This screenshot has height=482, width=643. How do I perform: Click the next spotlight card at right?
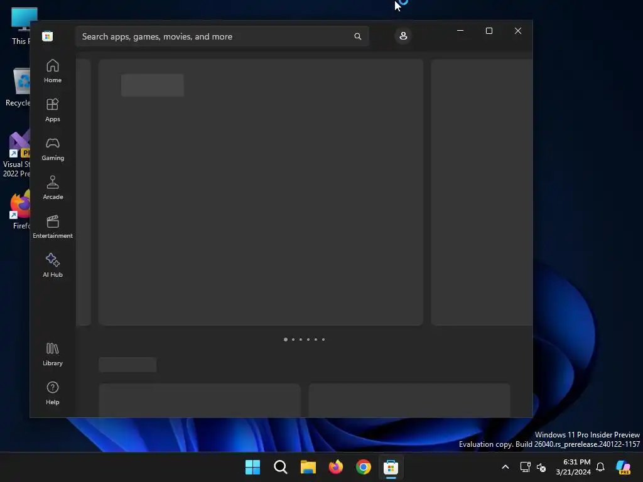[482, 192]
